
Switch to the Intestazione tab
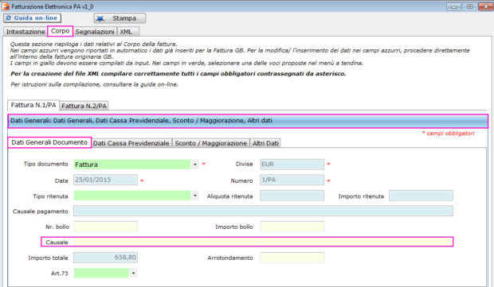(x=25, y=32)
